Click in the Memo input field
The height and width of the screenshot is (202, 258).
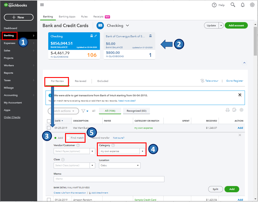(109, 179)
